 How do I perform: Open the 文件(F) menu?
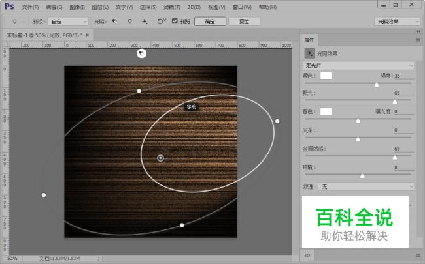click(30, 7)
